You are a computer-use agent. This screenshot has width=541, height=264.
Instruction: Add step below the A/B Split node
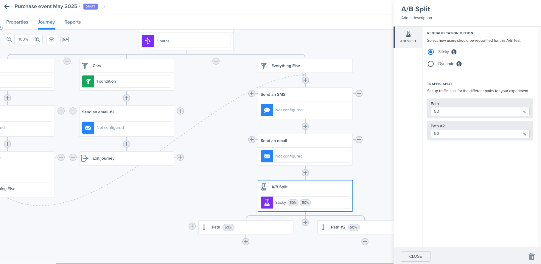[305, 223]
